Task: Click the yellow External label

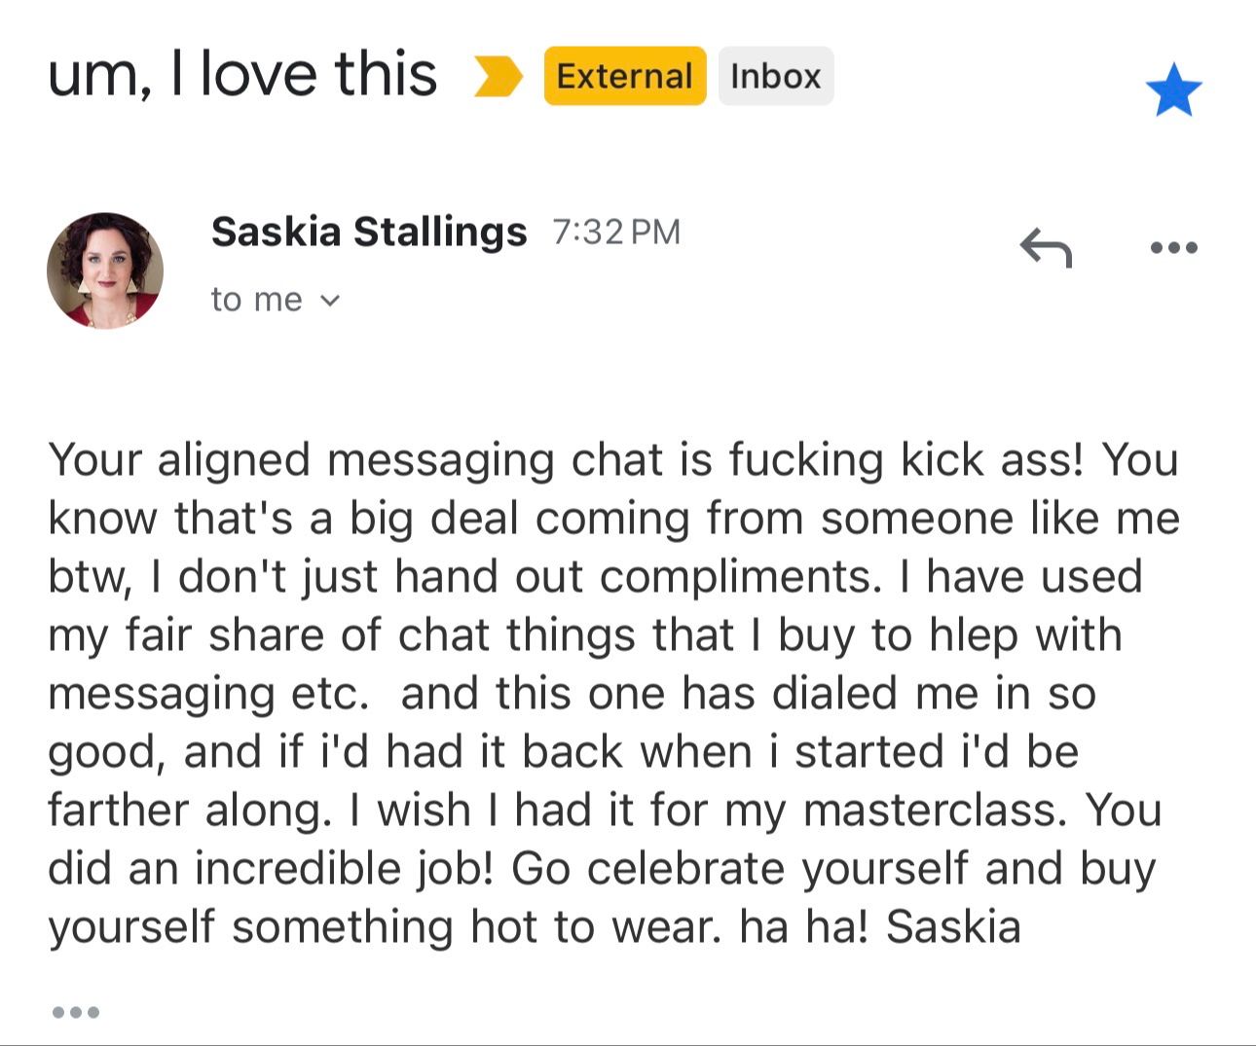Action: (x=624, y=76)
